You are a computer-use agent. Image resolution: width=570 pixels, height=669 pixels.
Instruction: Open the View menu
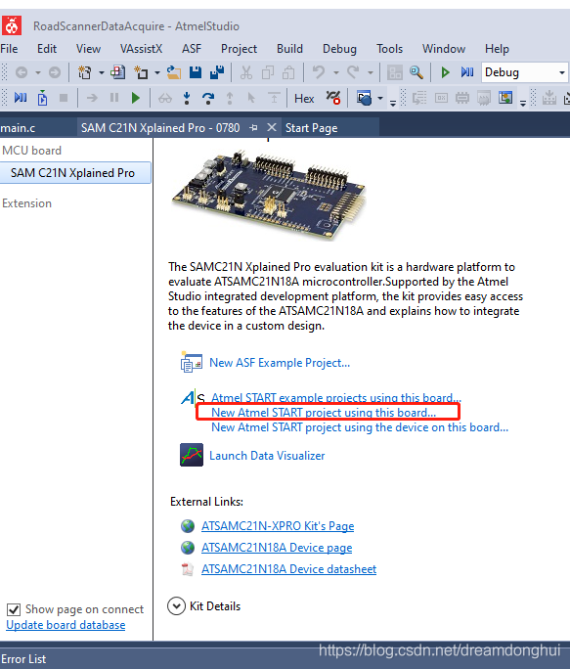pyautogui.click(x=88, y=49)
